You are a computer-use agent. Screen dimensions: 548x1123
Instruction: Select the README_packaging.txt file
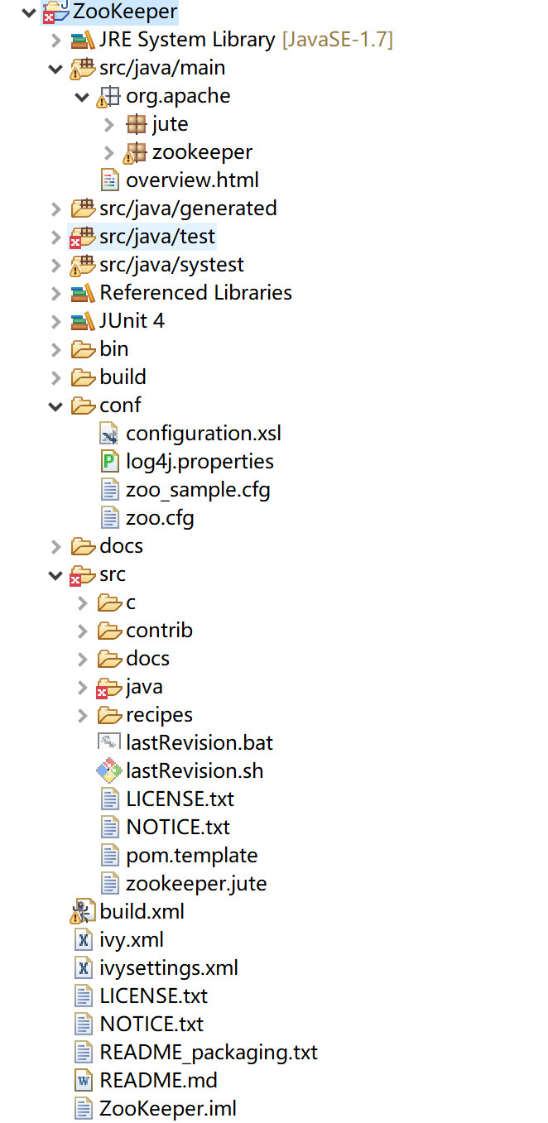coord(209,1053)
